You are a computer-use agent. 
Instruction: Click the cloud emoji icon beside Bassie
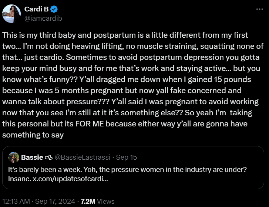(x=48, y=157)
